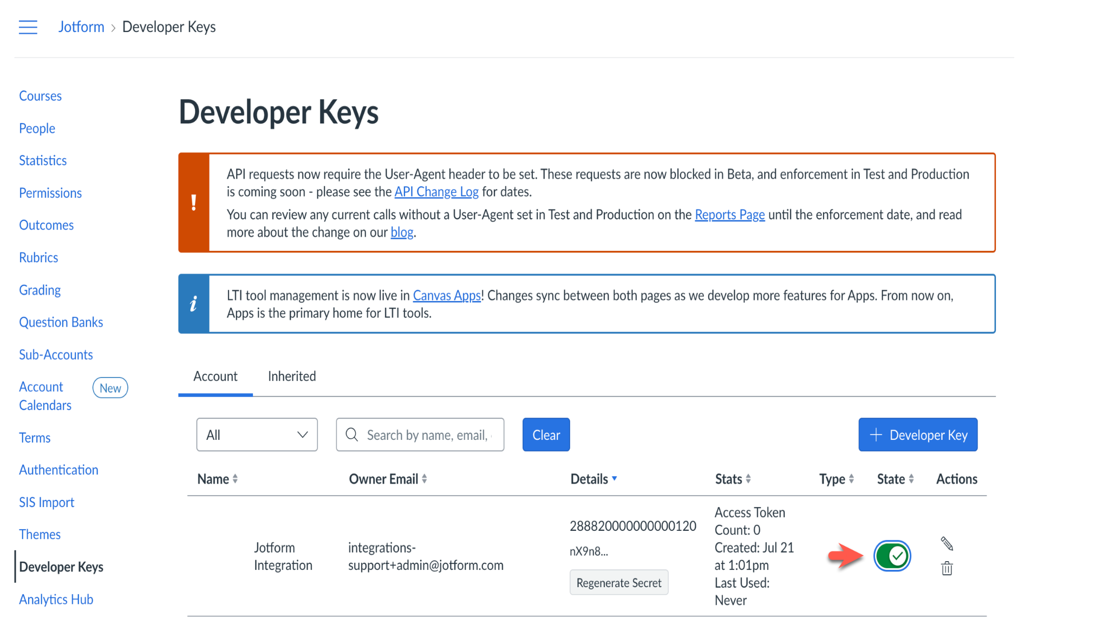The height and width of the screenshot is (624, 1109).
Task: Click the search magnifier icon
Action: coord(352,434)
